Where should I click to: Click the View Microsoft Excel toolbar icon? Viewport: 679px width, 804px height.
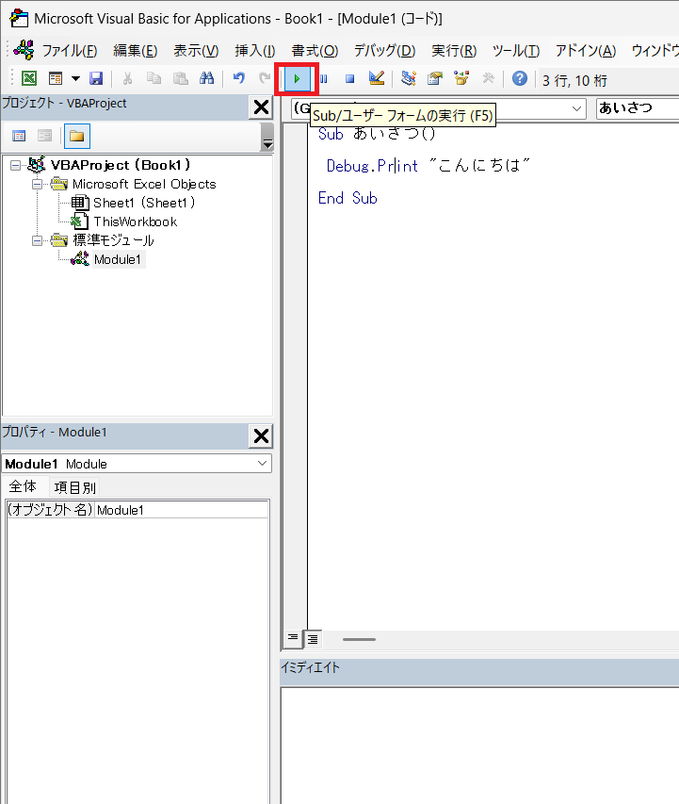tap(29, 78)
